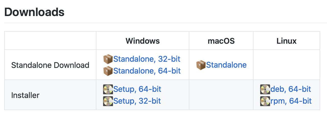327x115 pixels.
Task: Click the disc icon beside deb, 64-bit
Action: tap(265, 89)
